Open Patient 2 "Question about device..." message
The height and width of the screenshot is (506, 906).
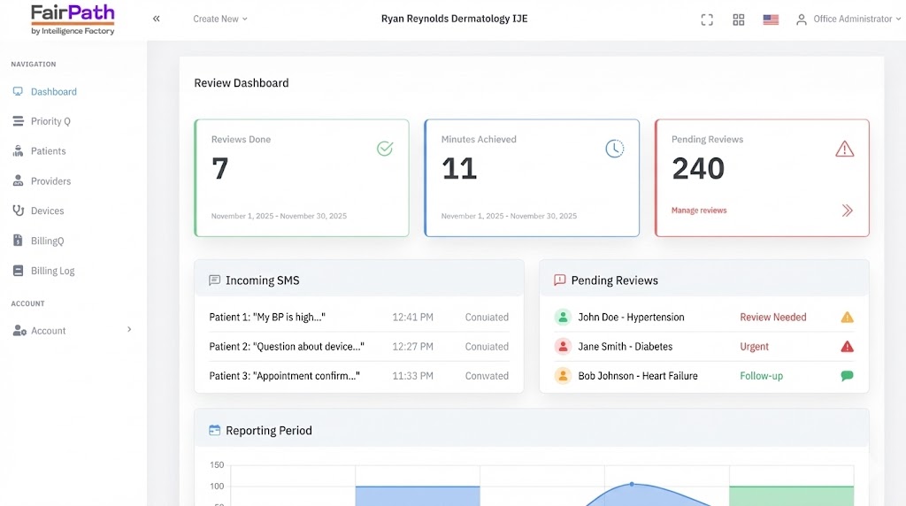[287, 347]
